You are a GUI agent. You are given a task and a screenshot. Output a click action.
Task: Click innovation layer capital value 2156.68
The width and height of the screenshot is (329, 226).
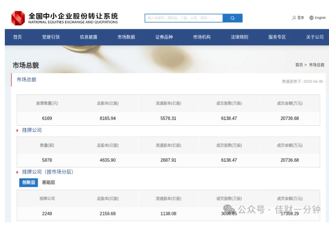(108, 214)
